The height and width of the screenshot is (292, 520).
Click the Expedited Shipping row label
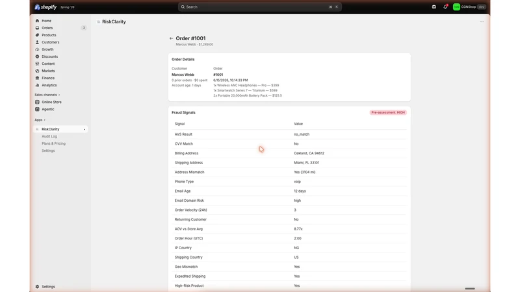(x=190, y=276)
